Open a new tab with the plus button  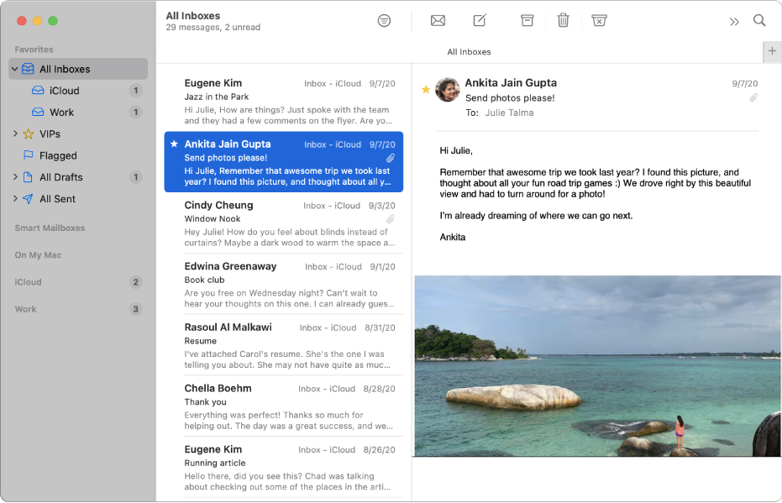[772, 51]
